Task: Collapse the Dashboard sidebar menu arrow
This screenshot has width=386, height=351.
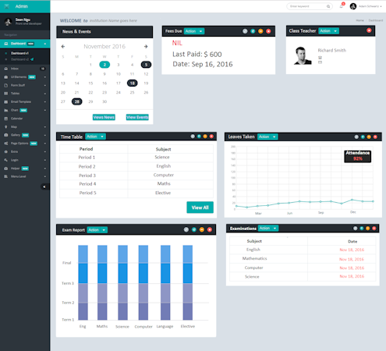Action: click(x=45, y=44)
